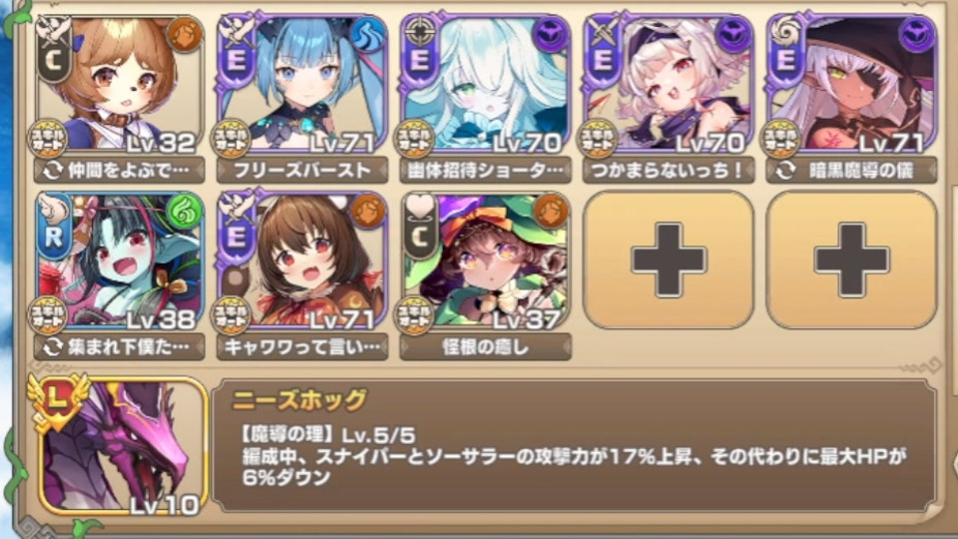This screenshot has height=539, width=958.
Task: Click the wind element icon on R card
Action: [186, 211]
